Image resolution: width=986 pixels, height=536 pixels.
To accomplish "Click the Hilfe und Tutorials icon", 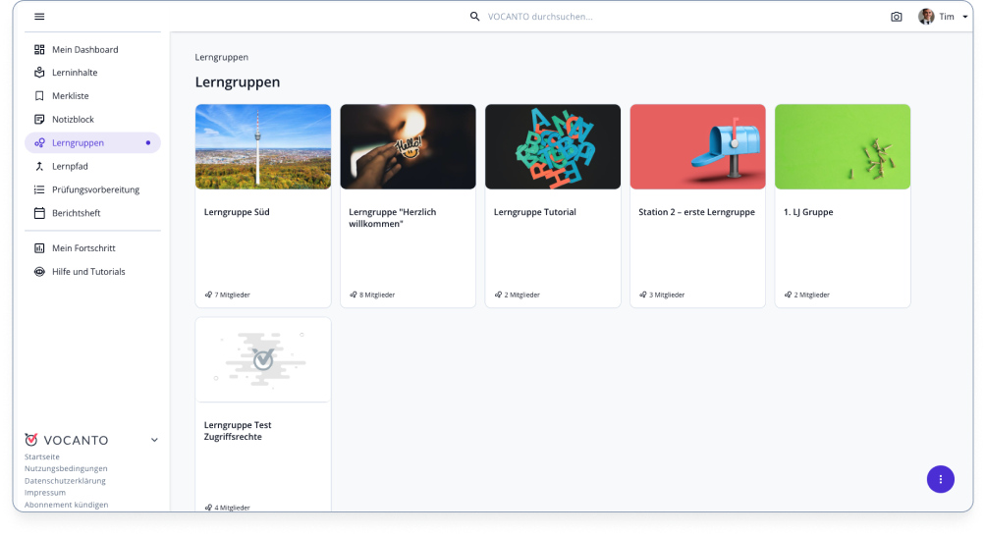I will (39, 272).
